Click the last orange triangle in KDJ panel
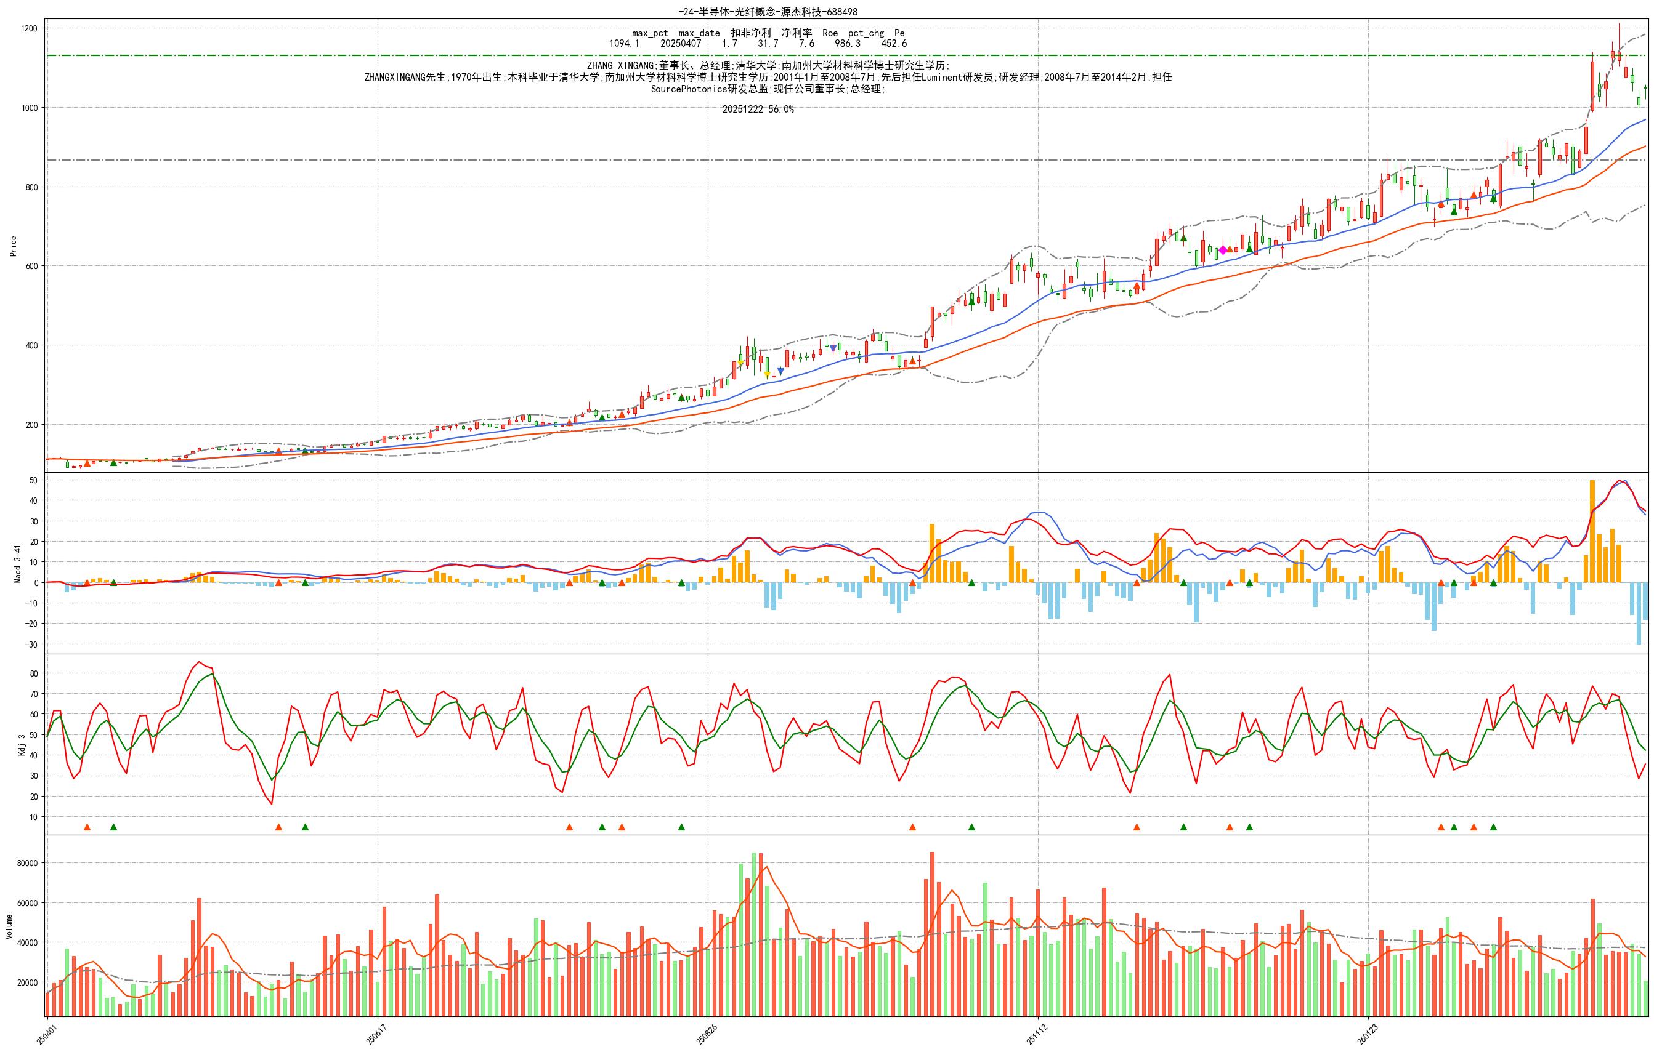The width and height of the screenshot is (1654, 1052). pyautogui.click(x=1474, y=827)
